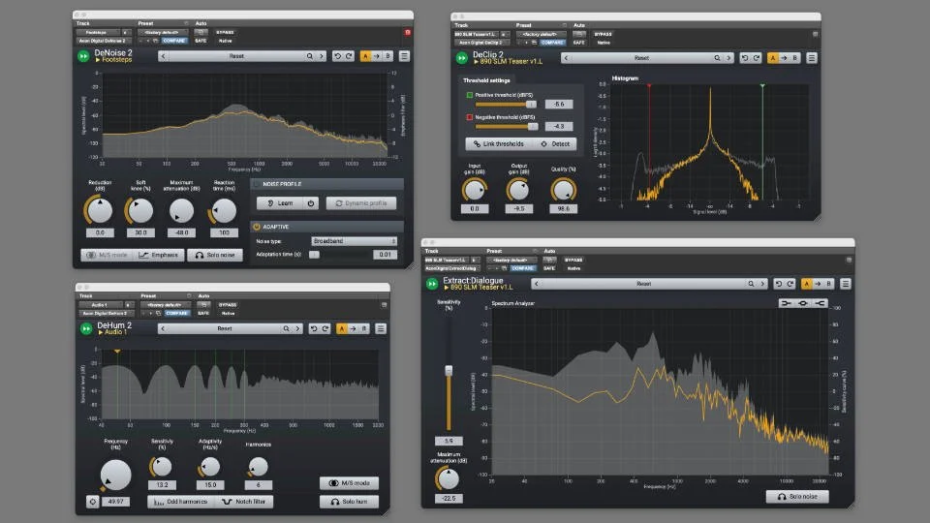930x523 pixels.
Task: Search presets in Extract:Dialogue
Action: 751,284
